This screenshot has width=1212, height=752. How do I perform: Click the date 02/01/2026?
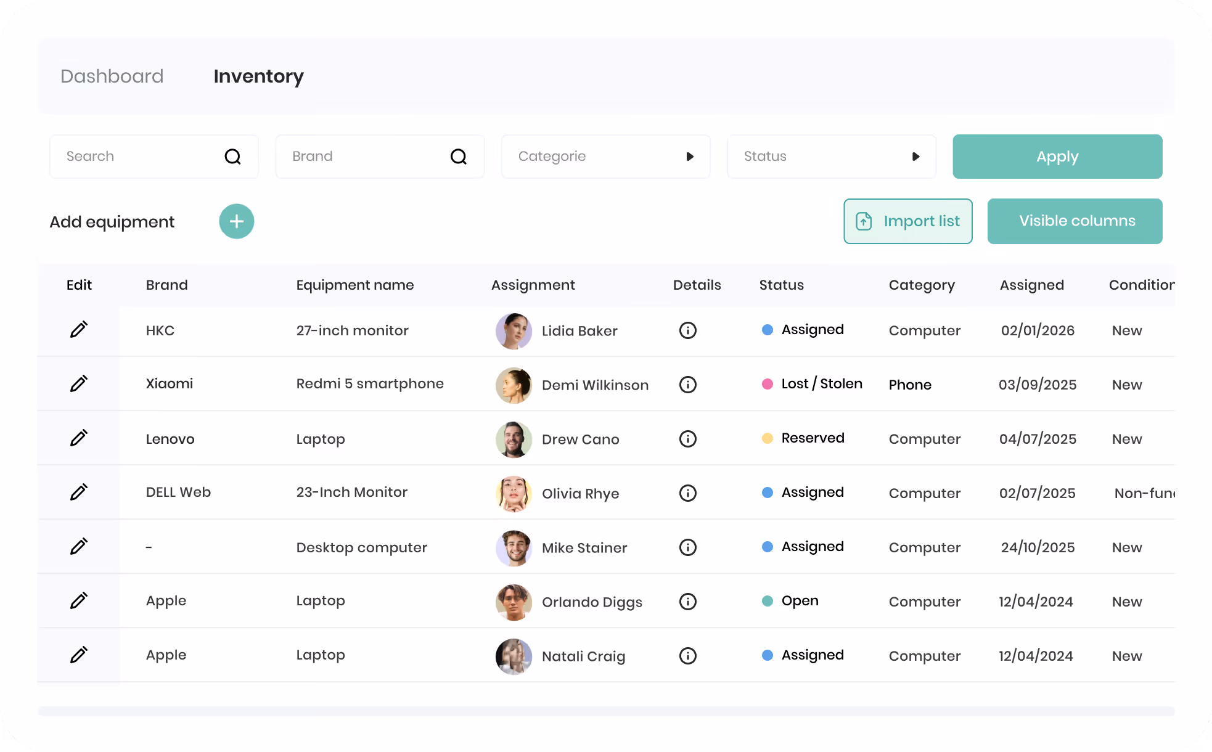click(x=1038, y=330)
